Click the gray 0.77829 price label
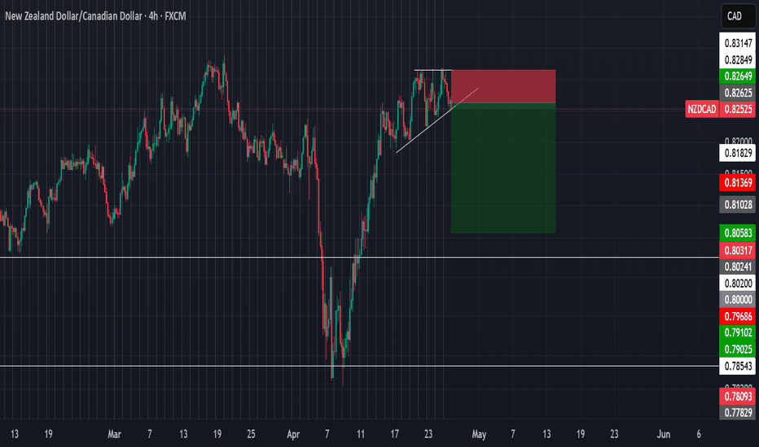 pyautogui.click(x=738, y=413)
